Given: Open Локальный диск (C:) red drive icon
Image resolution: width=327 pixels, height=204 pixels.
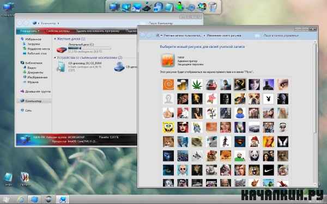Looking at the screenshot, I should point(62,50).
